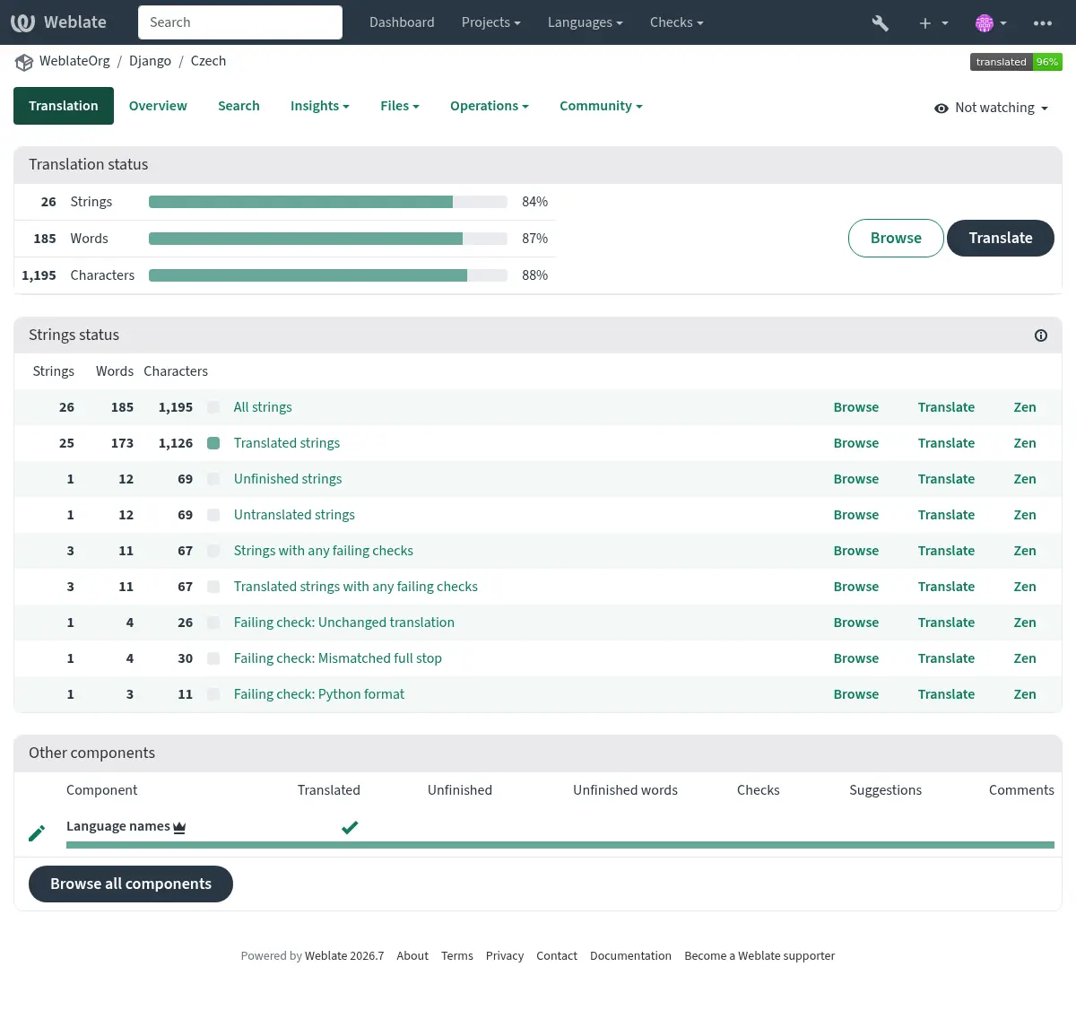Open the Documentation footer link
Viewport: 1076px width, 1019px height.
tap(630, 956)
